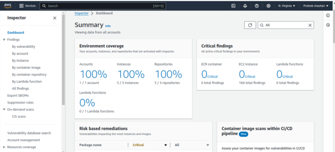Click the 0 / 1 Lambda functions text
This screenshot has width=335, height=152.
[x=97, y=111]
